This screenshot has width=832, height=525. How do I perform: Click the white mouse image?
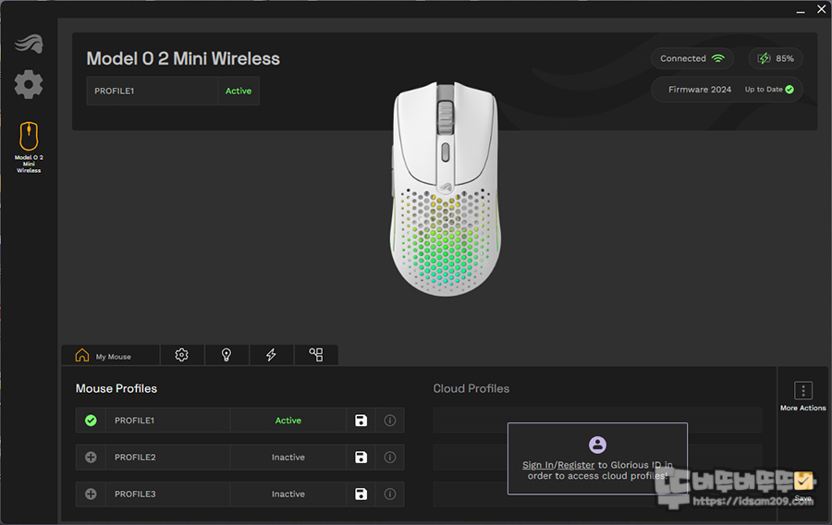(x=446, y=189)
